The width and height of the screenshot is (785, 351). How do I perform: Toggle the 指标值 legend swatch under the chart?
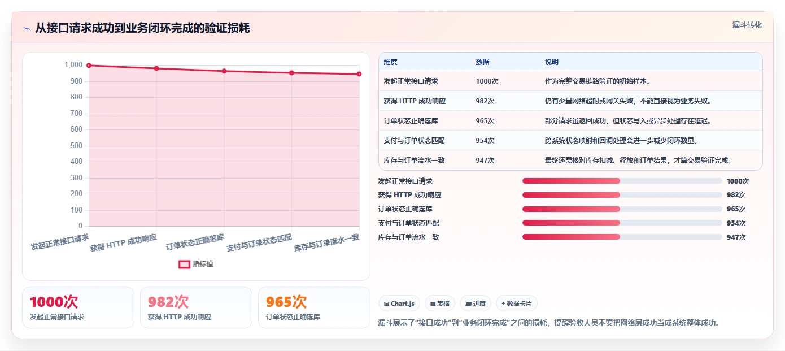(x=184, y=264)
